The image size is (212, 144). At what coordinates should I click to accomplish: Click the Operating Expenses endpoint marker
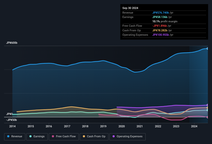[x=207, y=105]
